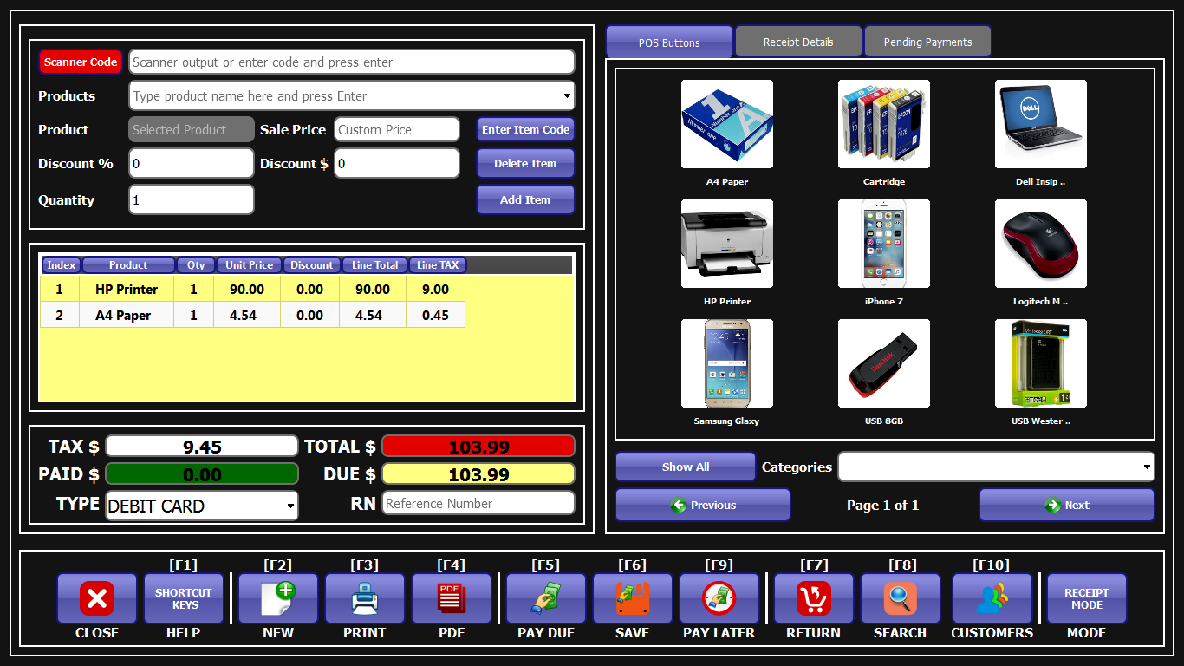Open the DEBIT CARD payment type dropdown
The image size is (1184, 666).
click(291, 506)
